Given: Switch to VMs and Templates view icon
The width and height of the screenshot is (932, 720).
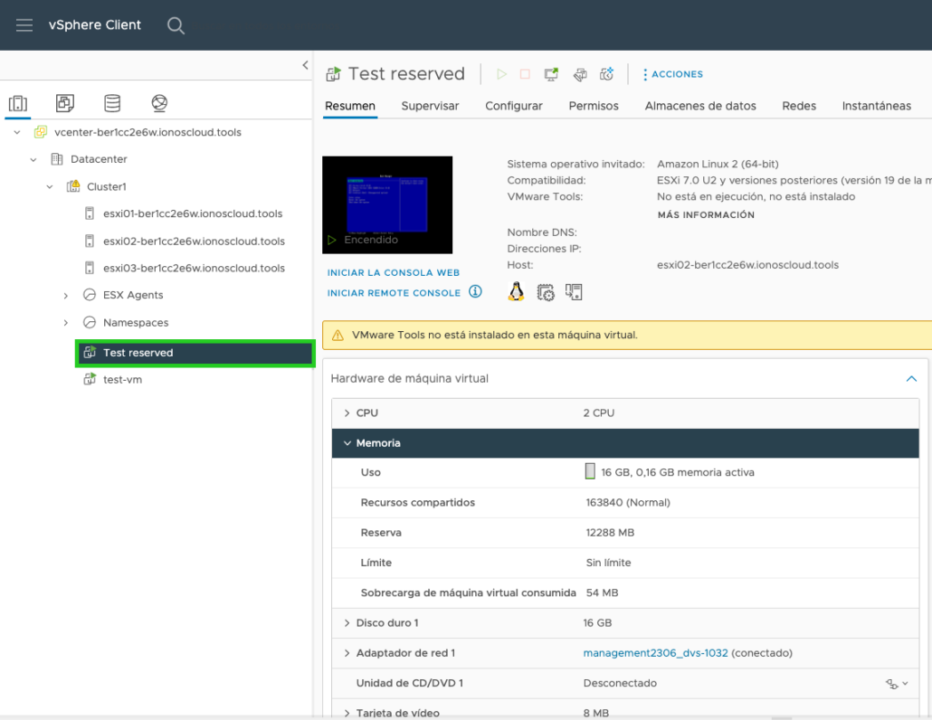Looking at the screenshot, I should coord(65,103).
